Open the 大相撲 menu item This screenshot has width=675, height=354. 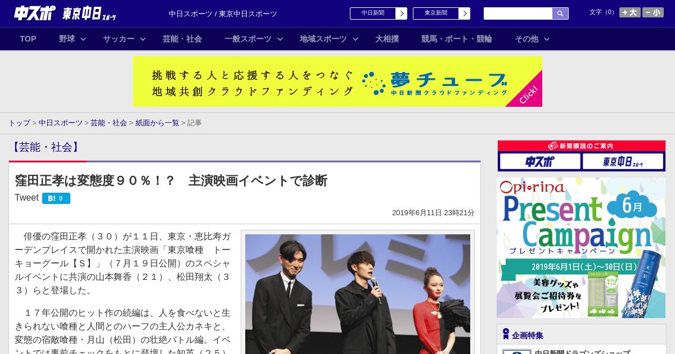click(x=387, y=39)
